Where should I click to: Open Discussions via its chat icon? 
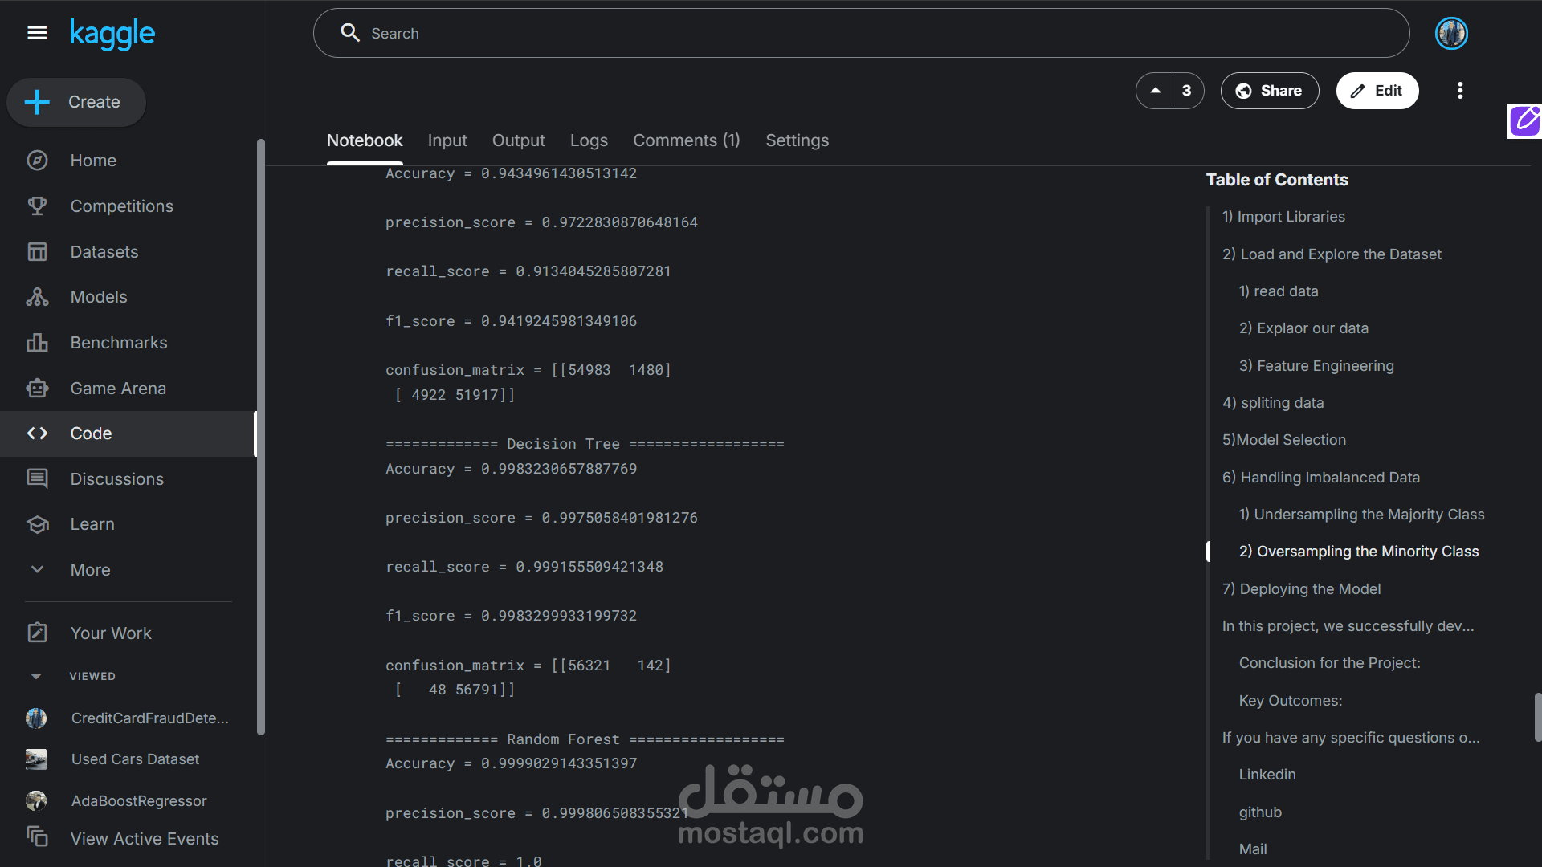pyautogui.click(x=37, y=479)
